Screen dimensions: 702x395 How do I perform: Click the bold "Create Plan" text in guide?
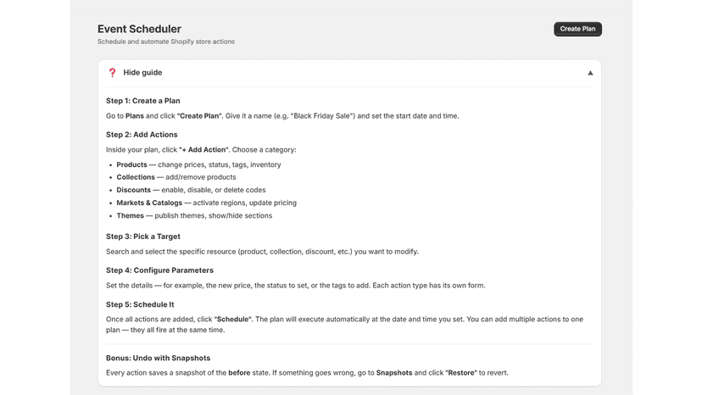click(199, 116)
